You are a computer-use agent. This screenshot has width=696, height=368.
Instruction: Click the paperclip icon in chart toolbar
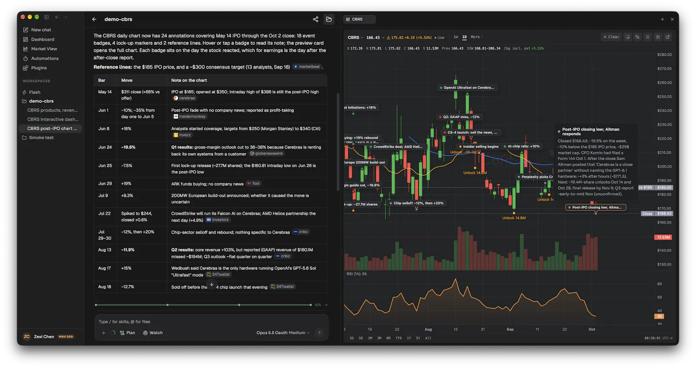point(637,37)
